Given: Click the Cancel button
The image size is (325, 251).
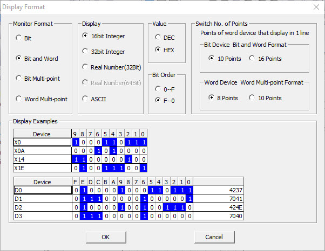Looking at the screenshot, I should click(214, 237).
